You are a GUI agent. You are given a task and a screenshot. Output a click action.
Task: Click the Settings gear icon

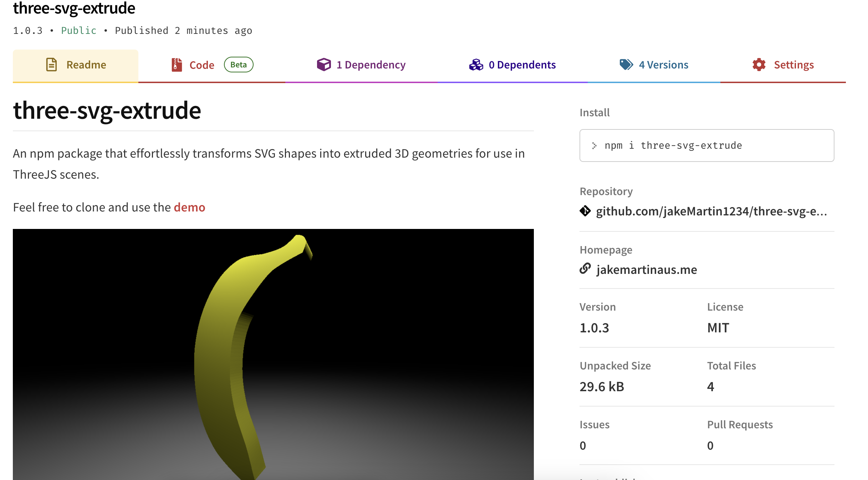[759, 65]
